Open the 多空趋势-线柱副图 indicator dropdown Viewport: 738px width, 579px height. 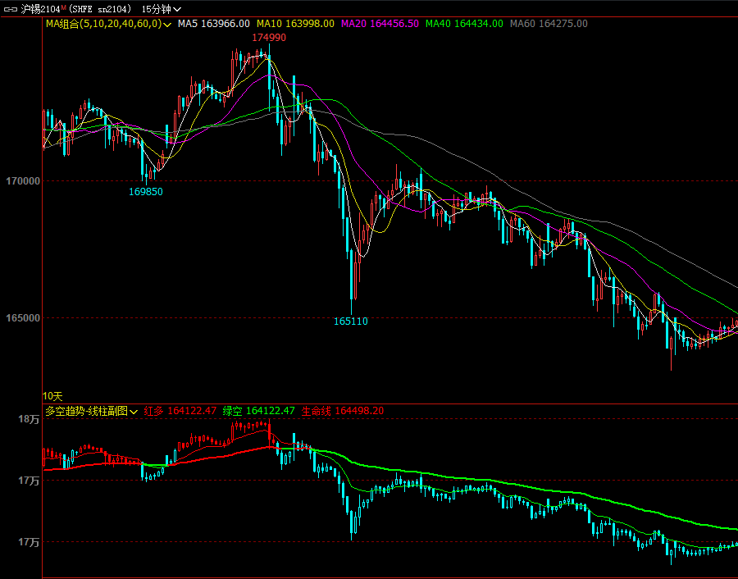coord(91,411)
